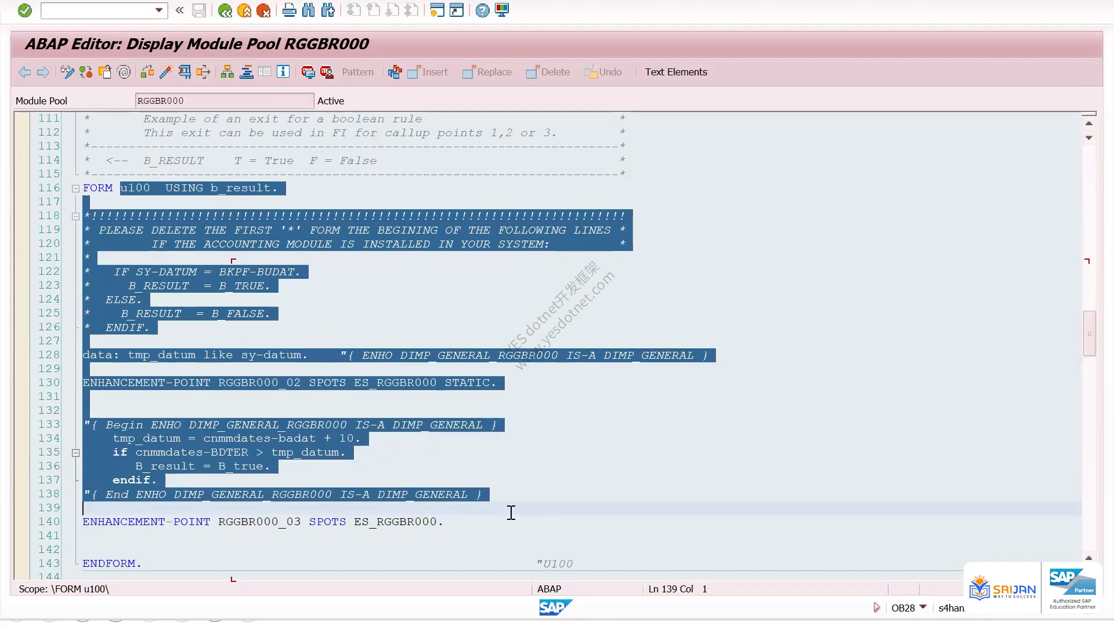
Task: Click the green Enter checkmark icon
Action: tap(24, 10)
